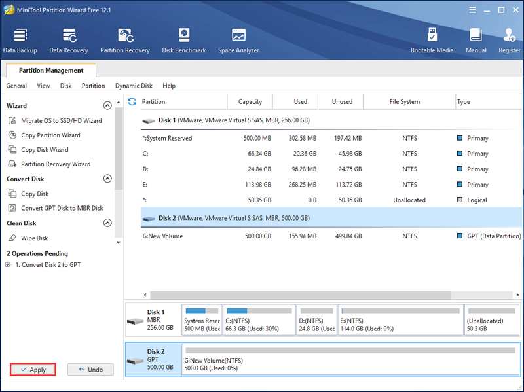Select the C:(NTFS) partition bar in the disk map
Viewport: 524px width, 392px height.
pyautogui.click(x=259, y=319)
